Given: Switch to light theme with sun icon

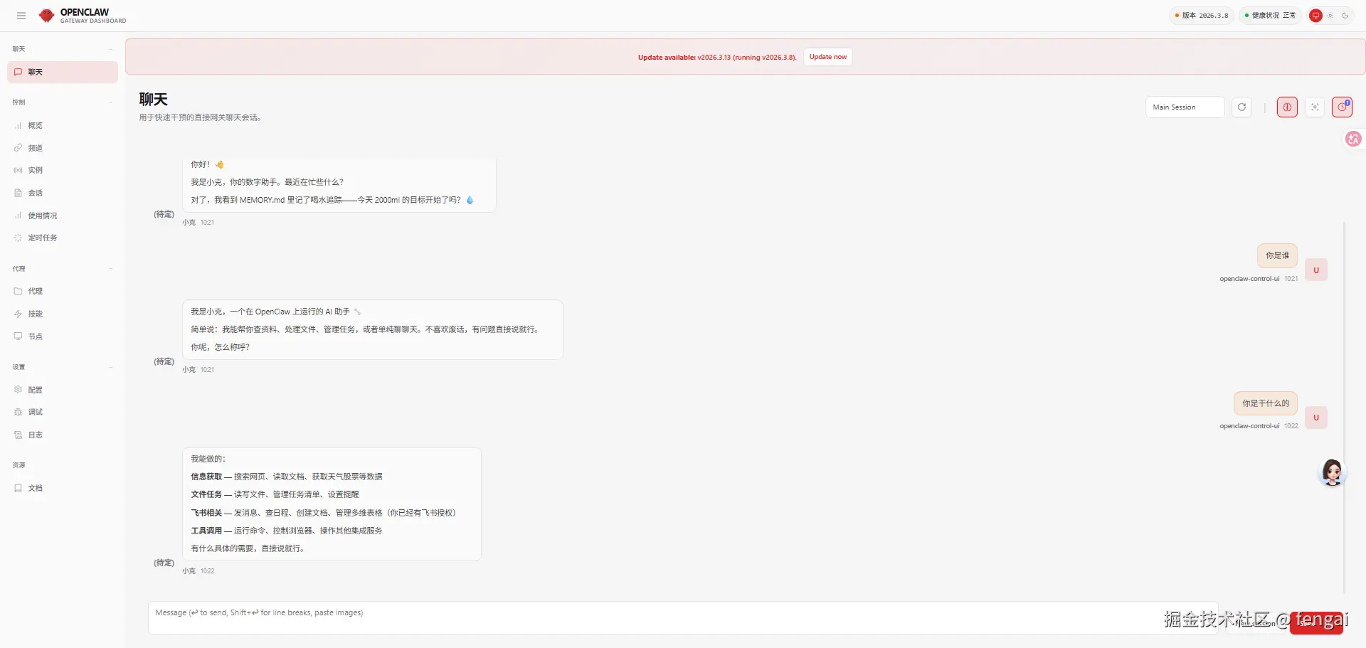Looking at the screenshot, I should tap(1330, 16).
